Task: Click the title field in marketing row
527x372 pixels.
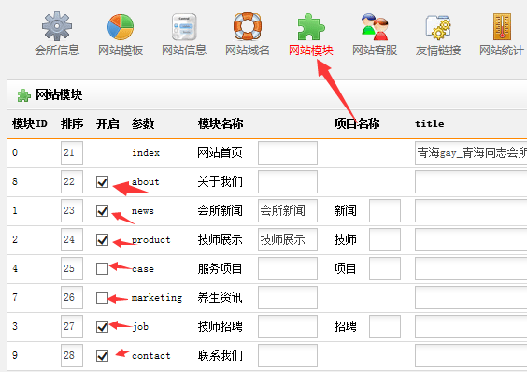Action: (x=471, y=297)
